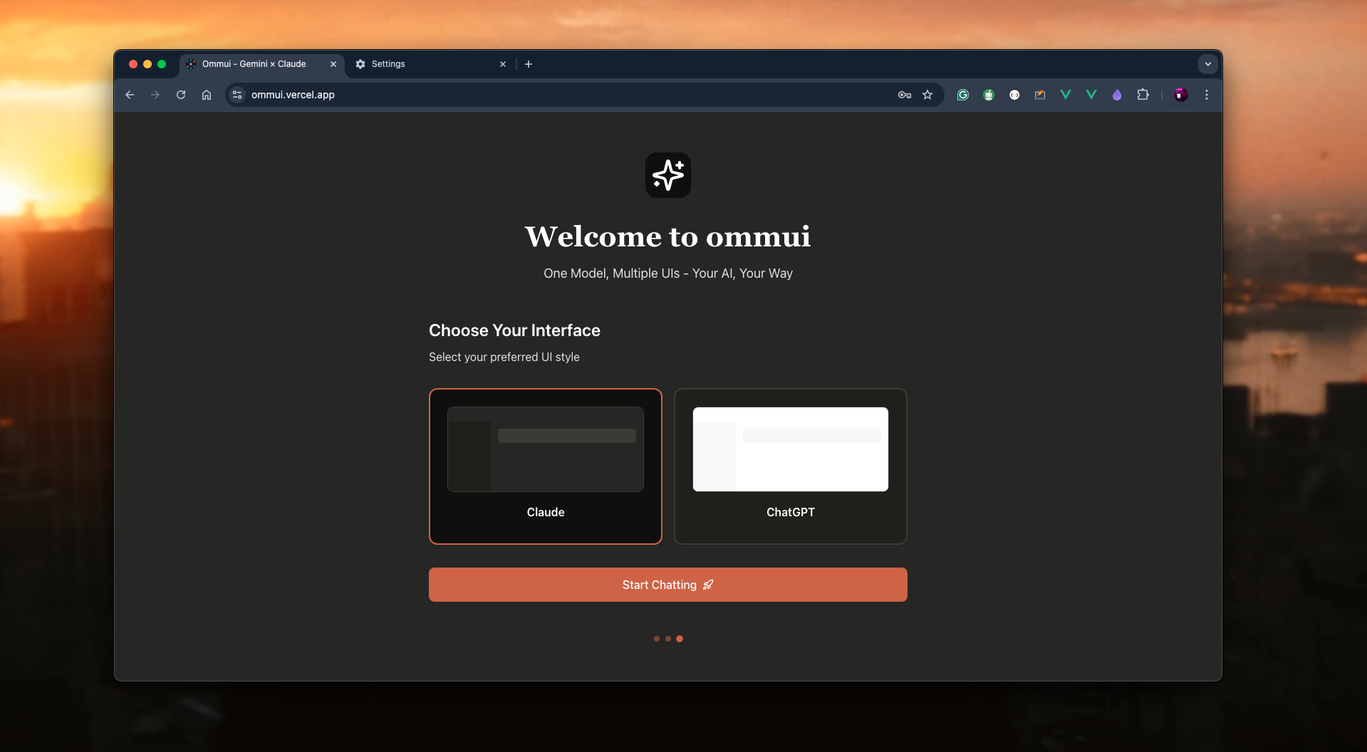Open the Chrome three-dot menu
The height and width of the screenshot is (752, 1367).
(x=1207, y=95)
